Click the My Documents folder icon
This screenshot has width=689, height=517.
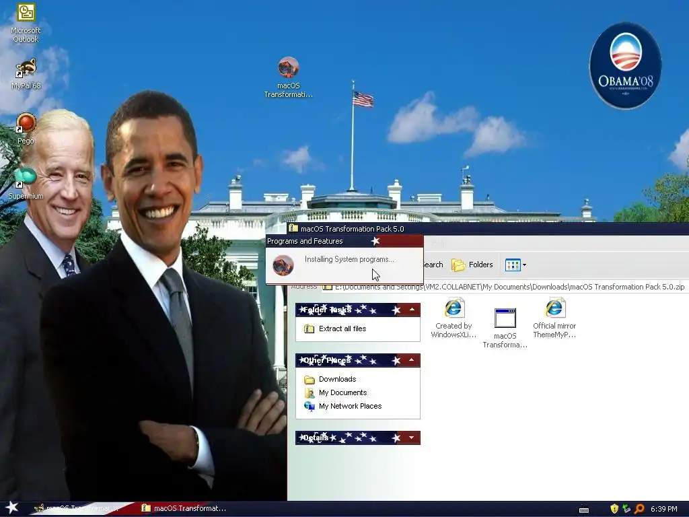[x=310, y=393]
